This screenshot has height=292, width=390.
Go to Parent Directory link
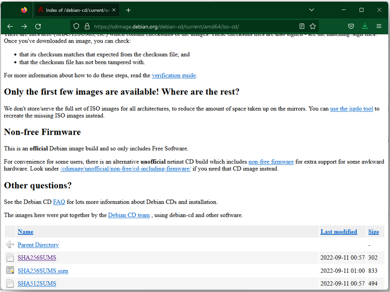(x=38, y=245)
